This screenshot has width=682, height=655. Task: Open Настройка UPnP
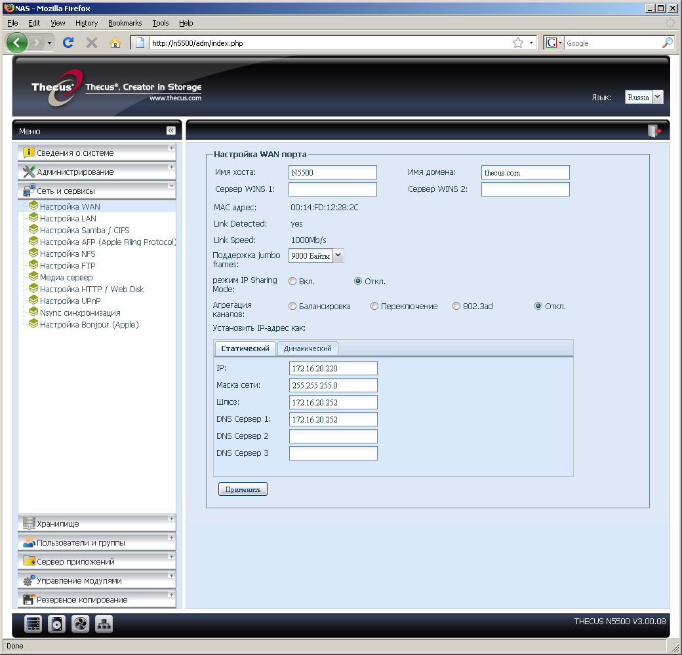coord(70,301)
